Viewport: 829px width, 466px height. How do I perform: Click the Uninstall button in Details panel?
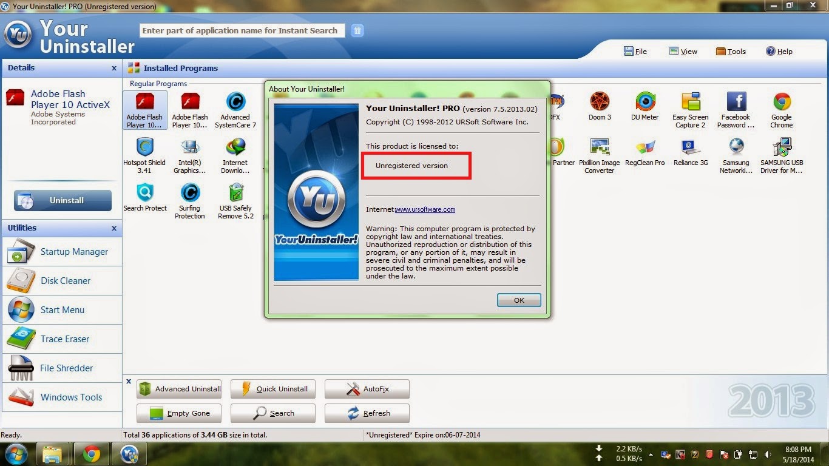tap(63, 200)
